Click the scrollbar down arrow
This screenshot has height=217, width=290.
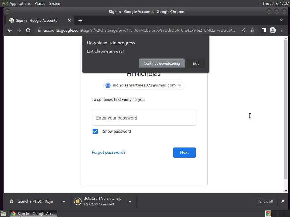286,191
